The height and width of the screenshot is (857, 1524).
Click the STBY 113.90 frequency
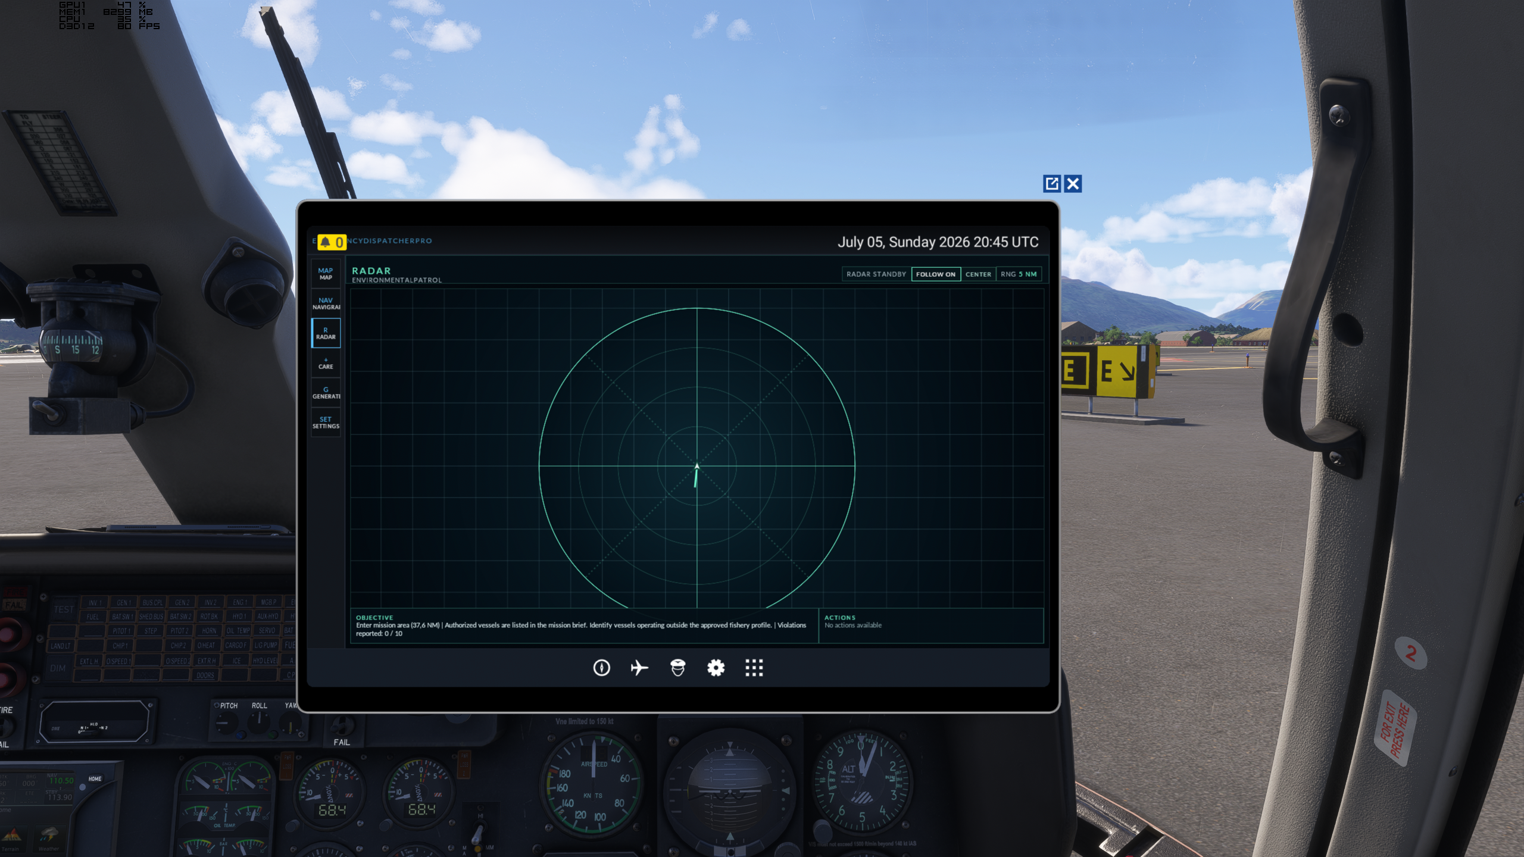(x=60, y=797)
